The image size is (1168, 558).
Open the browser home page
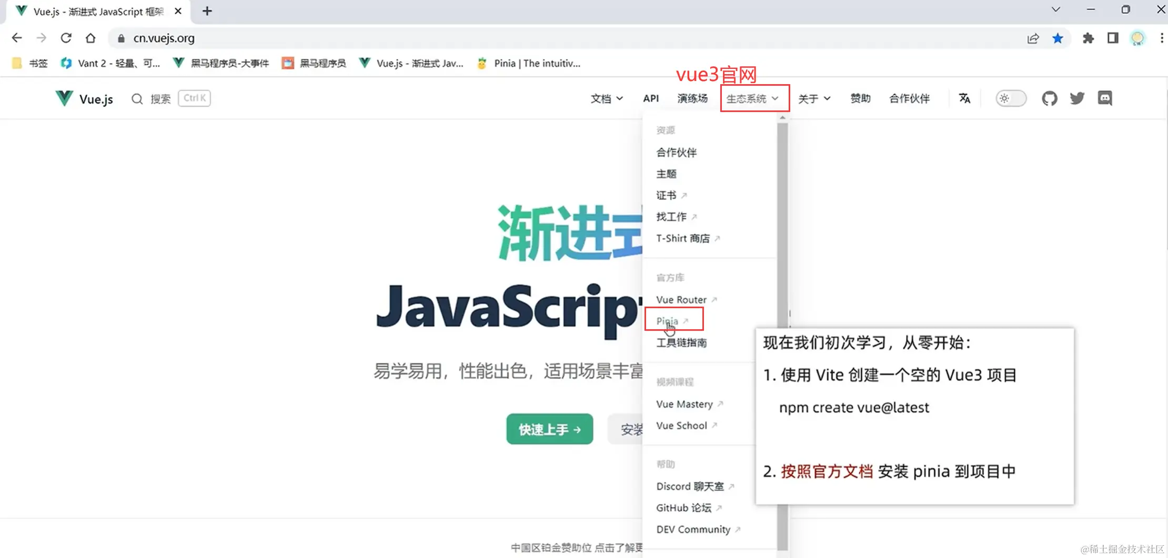coord(90,38)
